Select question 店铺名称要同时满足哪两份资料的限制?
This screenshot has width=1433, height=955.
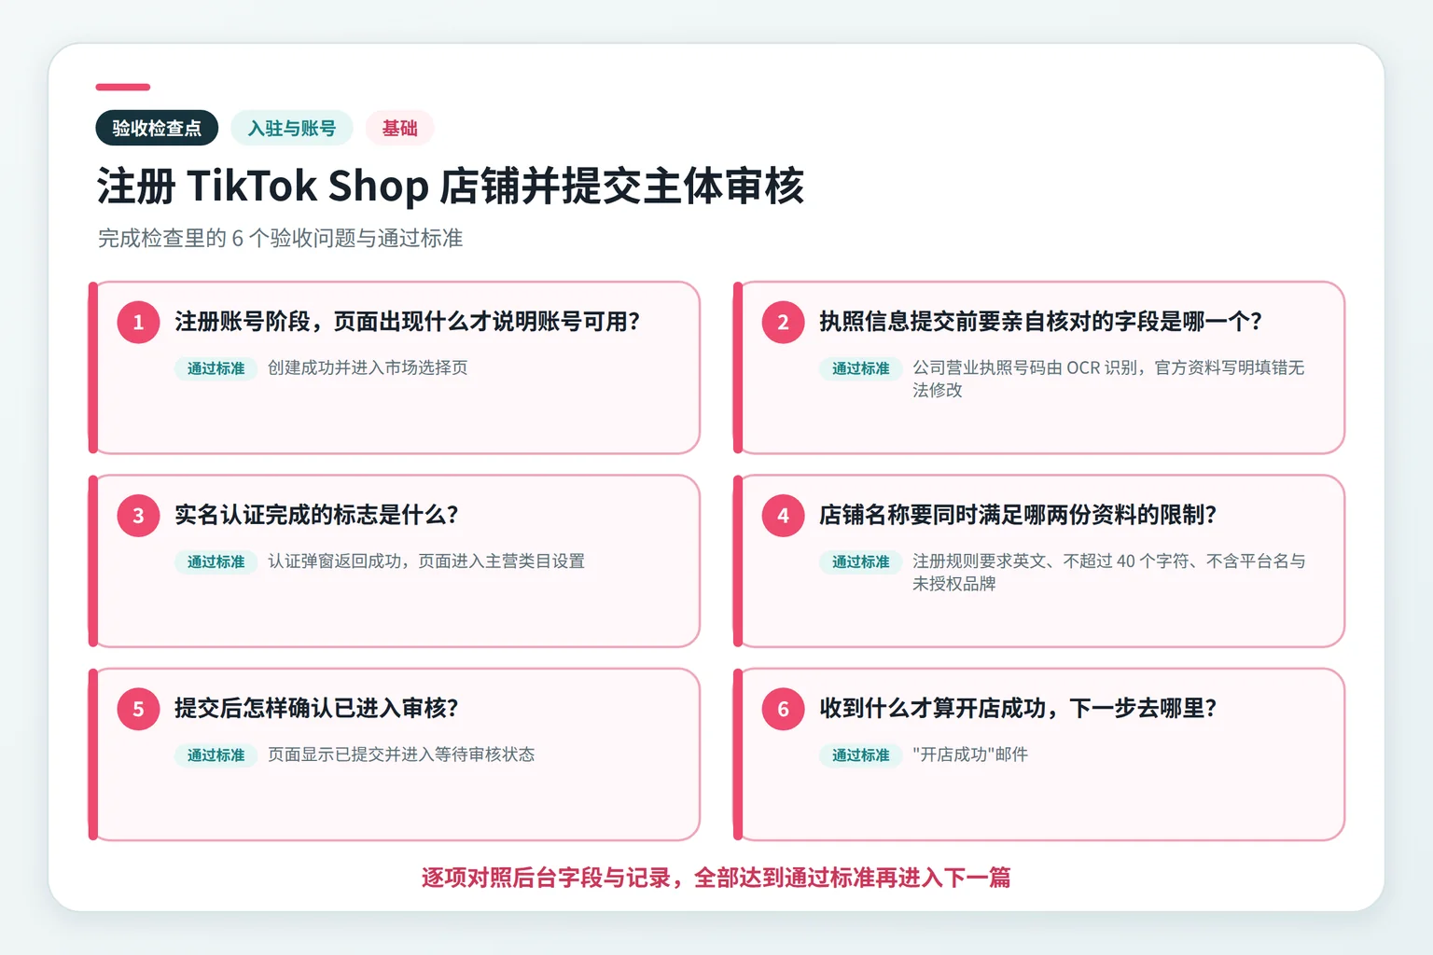coord(1018,515)
